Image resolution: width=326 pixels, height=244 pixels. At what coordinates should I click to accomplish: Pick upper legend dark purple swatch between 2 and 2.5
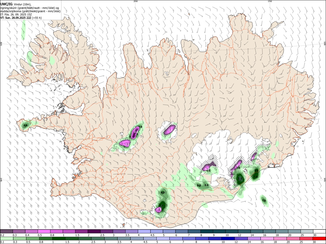click(94, 232)
